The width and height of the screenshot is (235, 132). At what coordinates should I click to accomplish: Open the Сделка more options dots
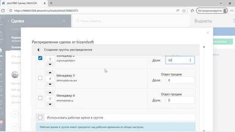coord(64,21)
